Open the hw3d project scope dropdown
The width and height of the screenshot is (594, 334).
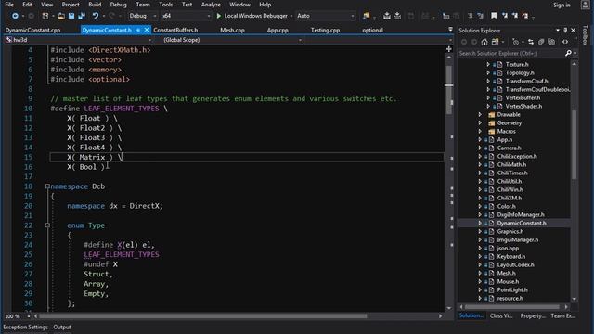point(78,40)
